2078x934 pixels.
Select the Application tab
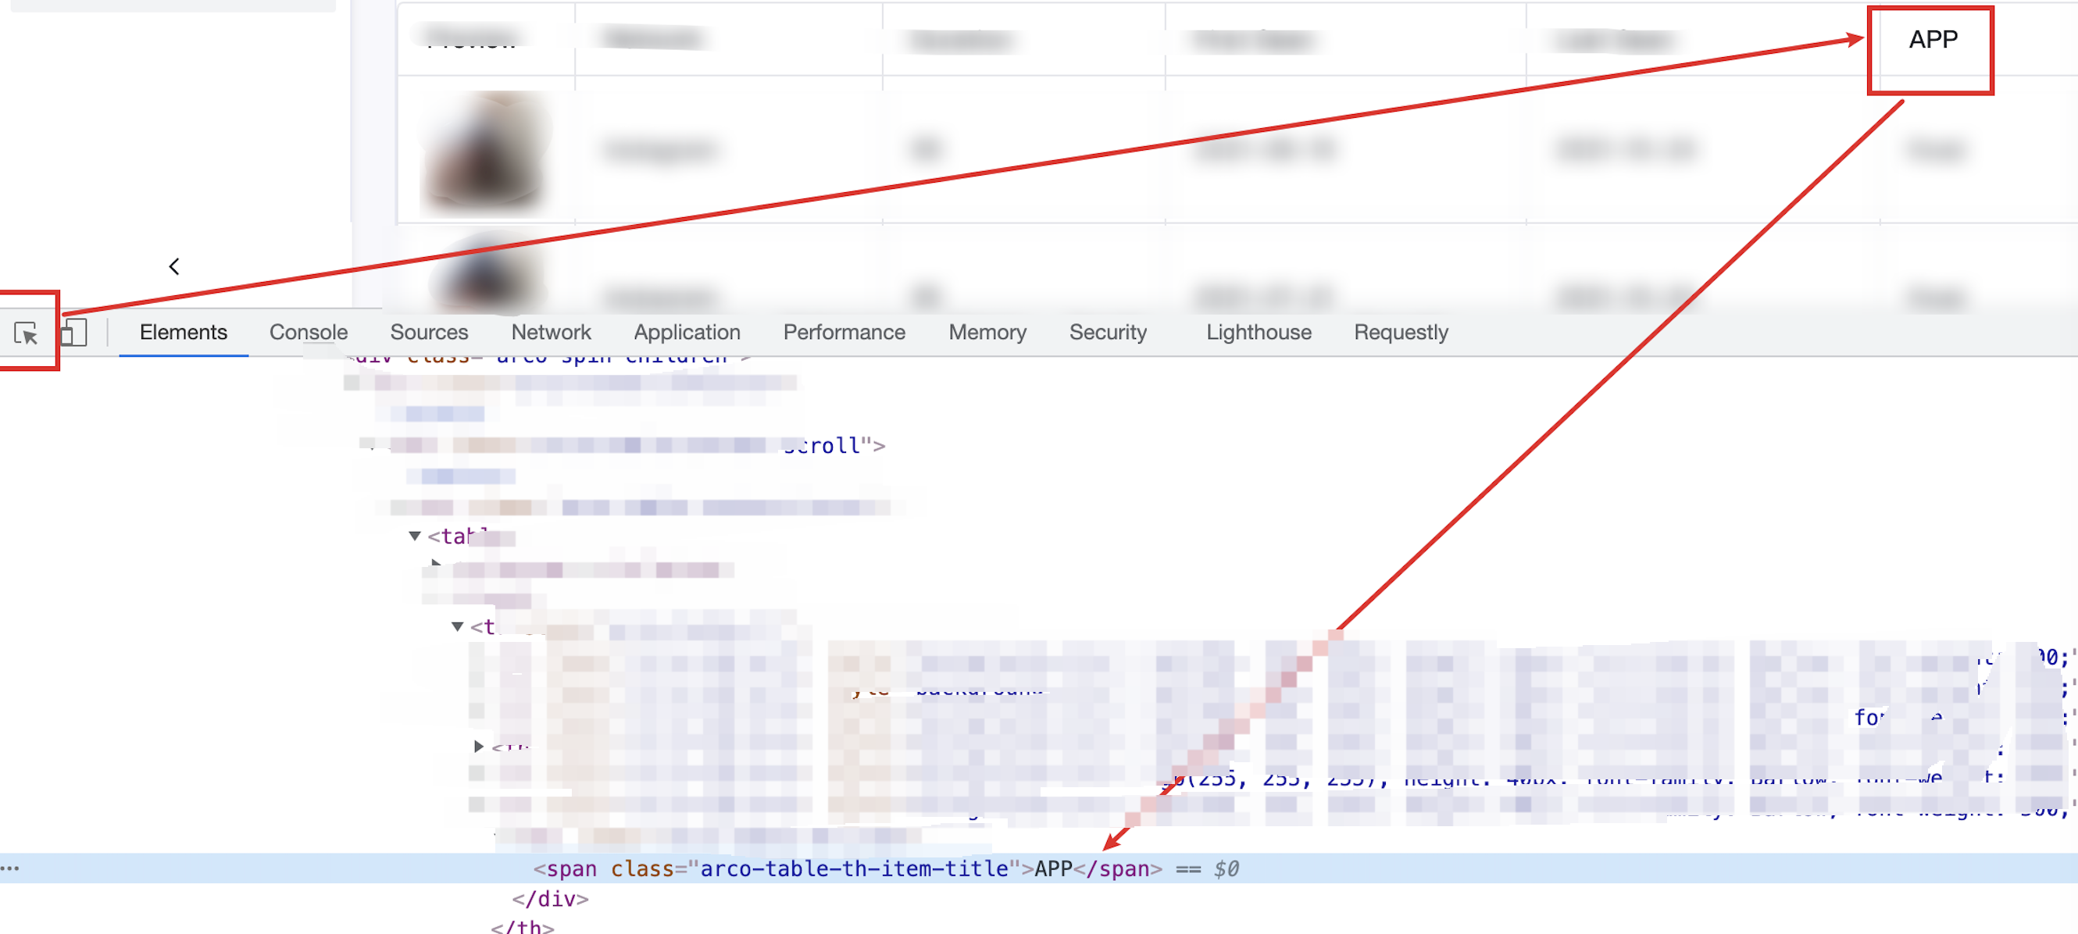point(687,333)
